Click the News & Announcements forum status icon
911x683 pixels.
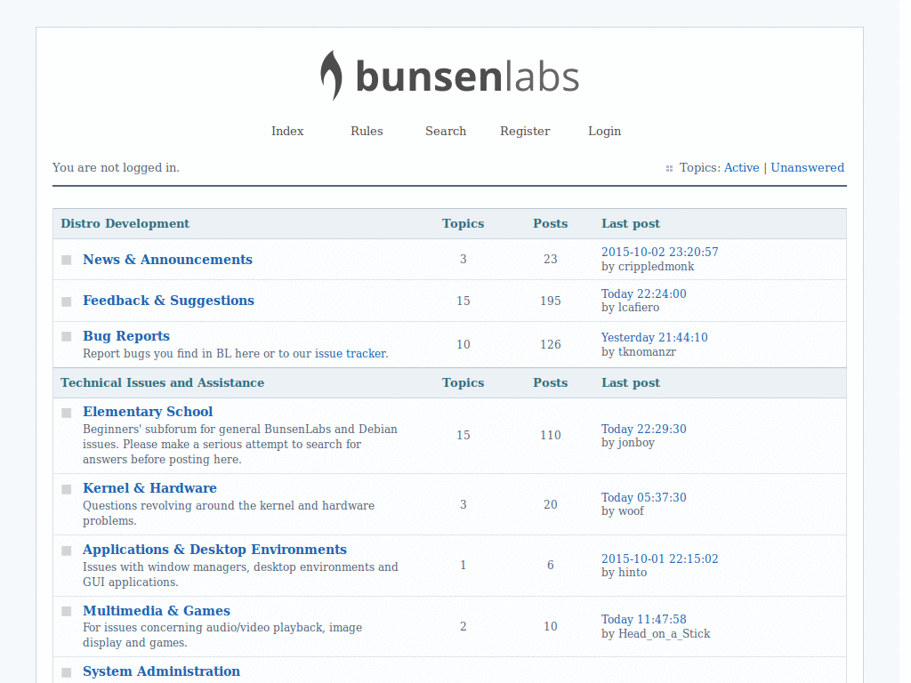click(x=66, y=260)
